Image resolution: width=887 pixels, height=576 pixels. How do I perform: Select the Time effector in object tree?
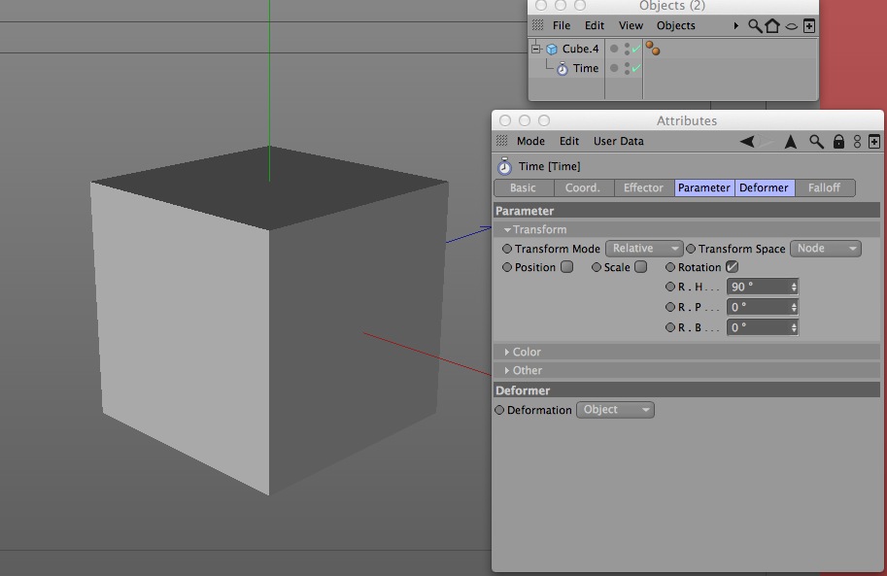[x=585, y=68]
